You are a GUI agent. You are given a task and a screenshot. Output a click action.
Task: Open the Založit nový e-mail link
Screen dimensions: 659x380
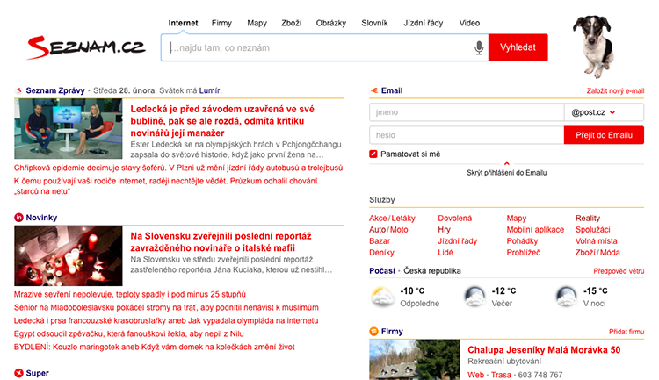pos(615,90)
